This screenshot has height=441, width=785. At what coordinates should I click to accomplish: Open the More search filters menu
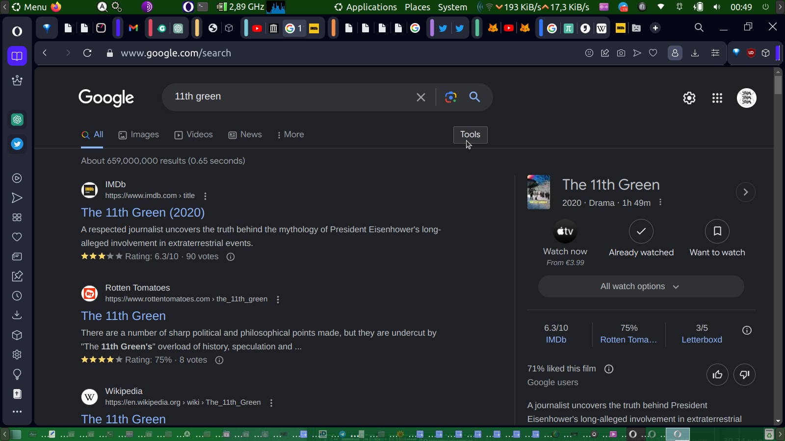tap(290, 135)
